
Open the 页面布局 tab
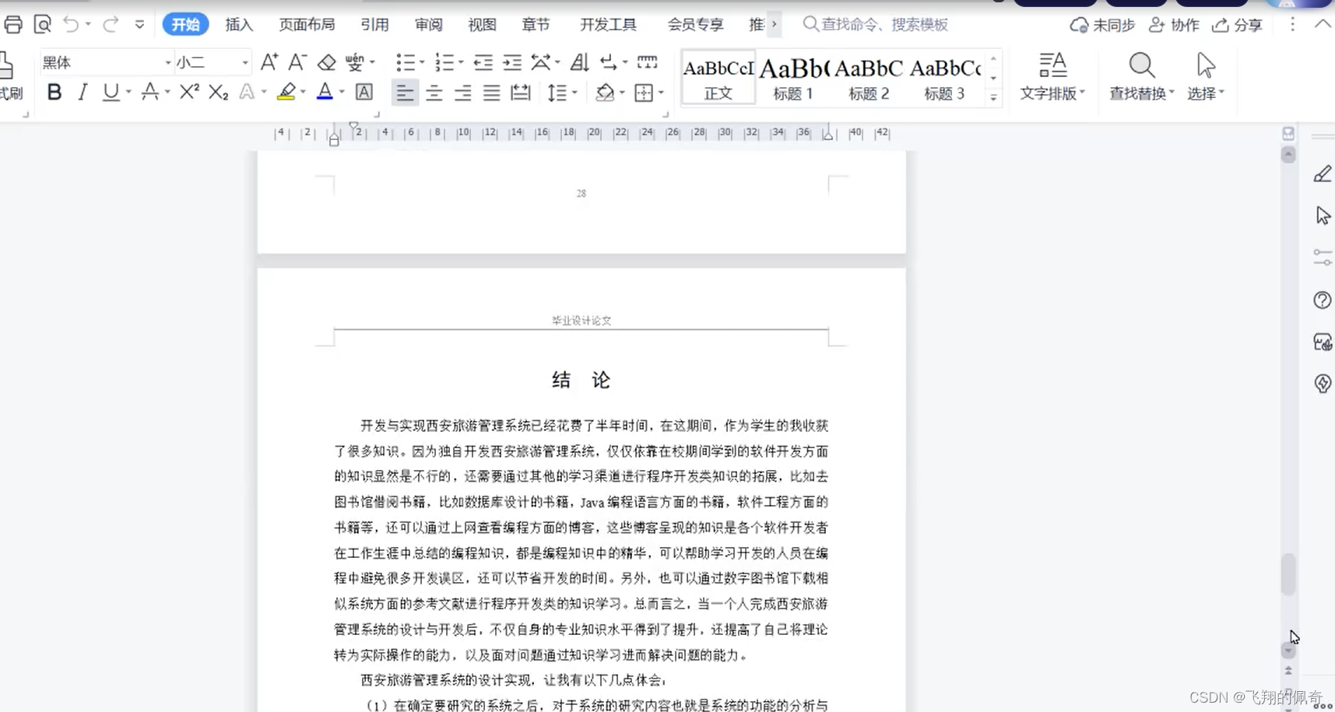[x=307, y=25]
